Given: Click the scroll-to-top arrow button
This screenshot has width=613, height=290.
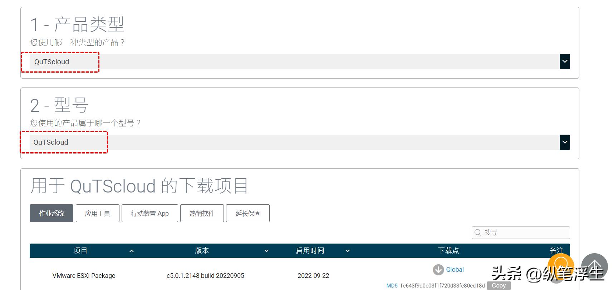Looking at the screenshot, I should pos(594,267).
